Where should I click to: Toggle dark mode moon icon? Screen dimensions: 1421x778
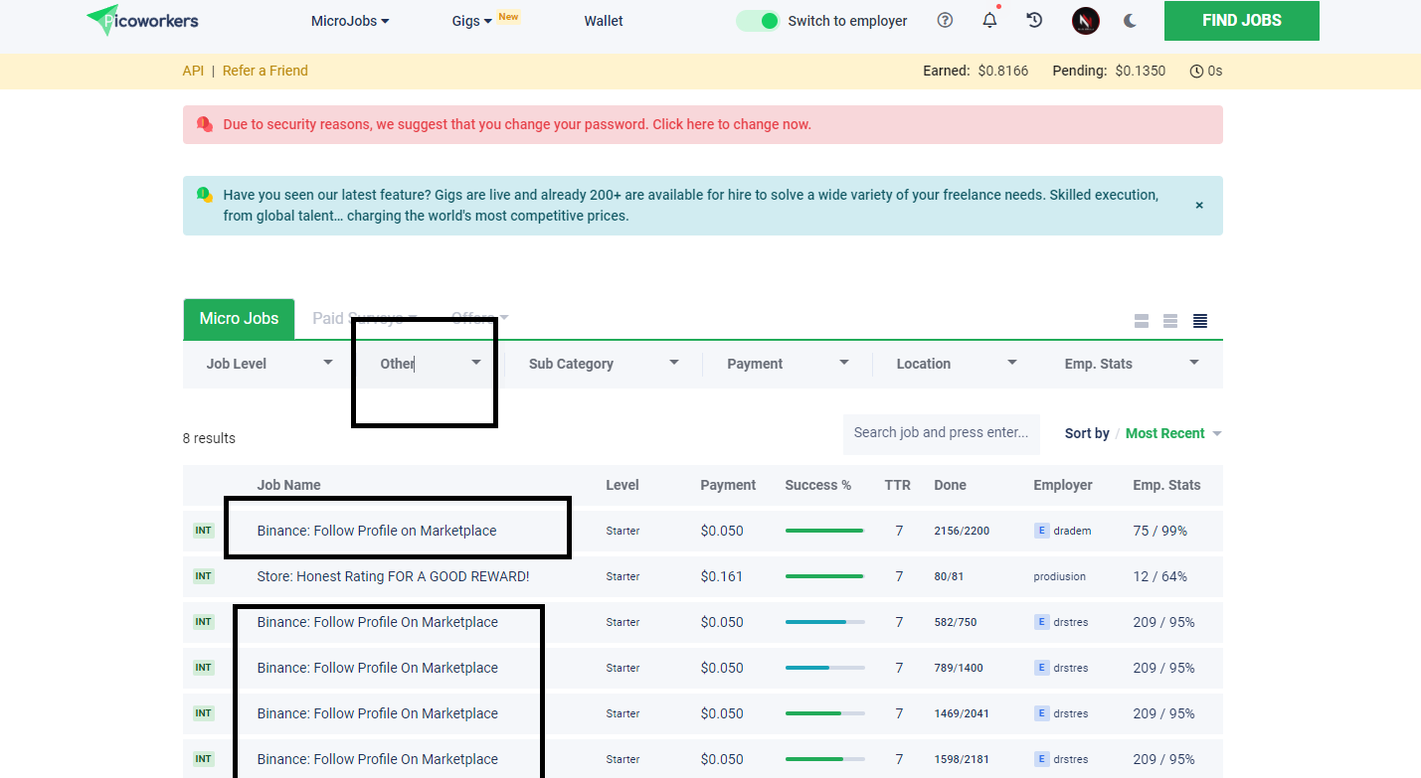1130,21
